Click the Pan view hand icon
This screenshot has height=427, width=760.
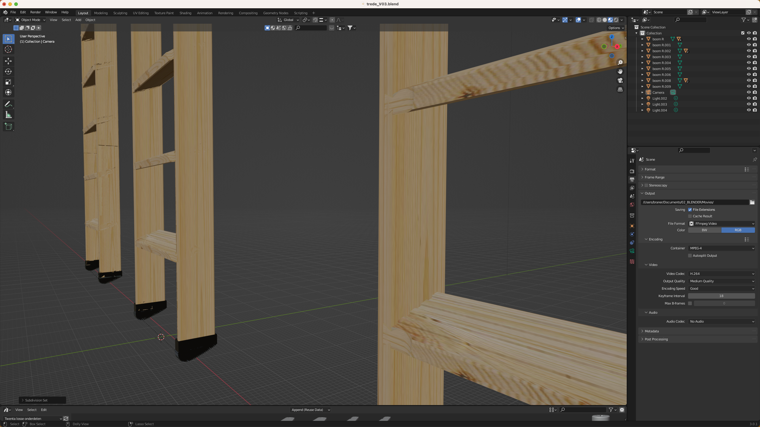(x=620, y=71)
